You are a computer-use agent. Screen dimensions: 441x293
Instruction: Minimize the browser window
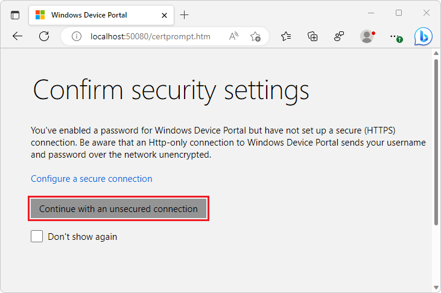371,13
